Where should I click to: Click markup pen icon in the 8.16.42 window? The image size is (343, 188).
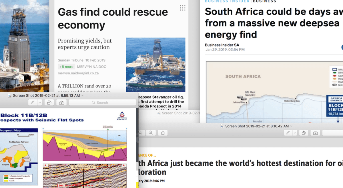pyautogui.click(x=288, y=133)
